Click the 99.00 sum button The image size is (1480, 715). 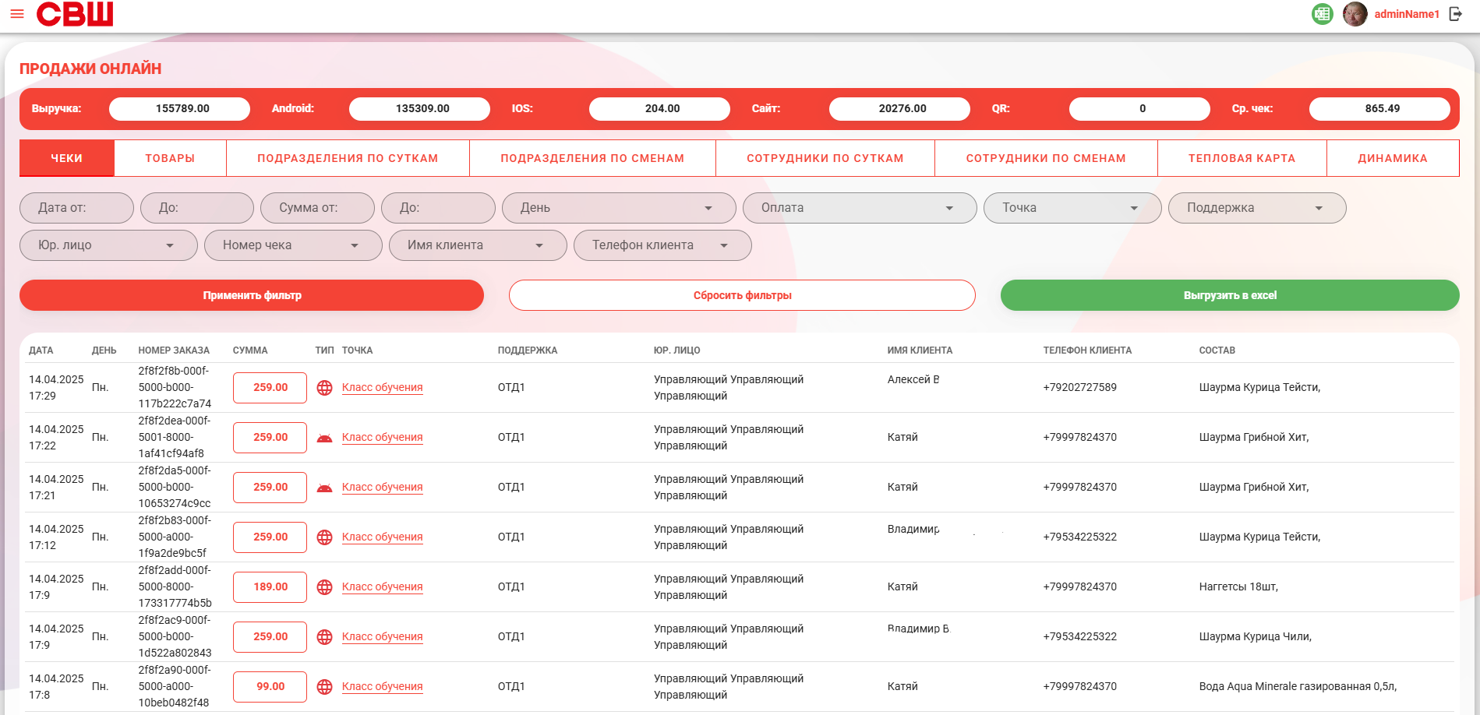pos(270,687)
